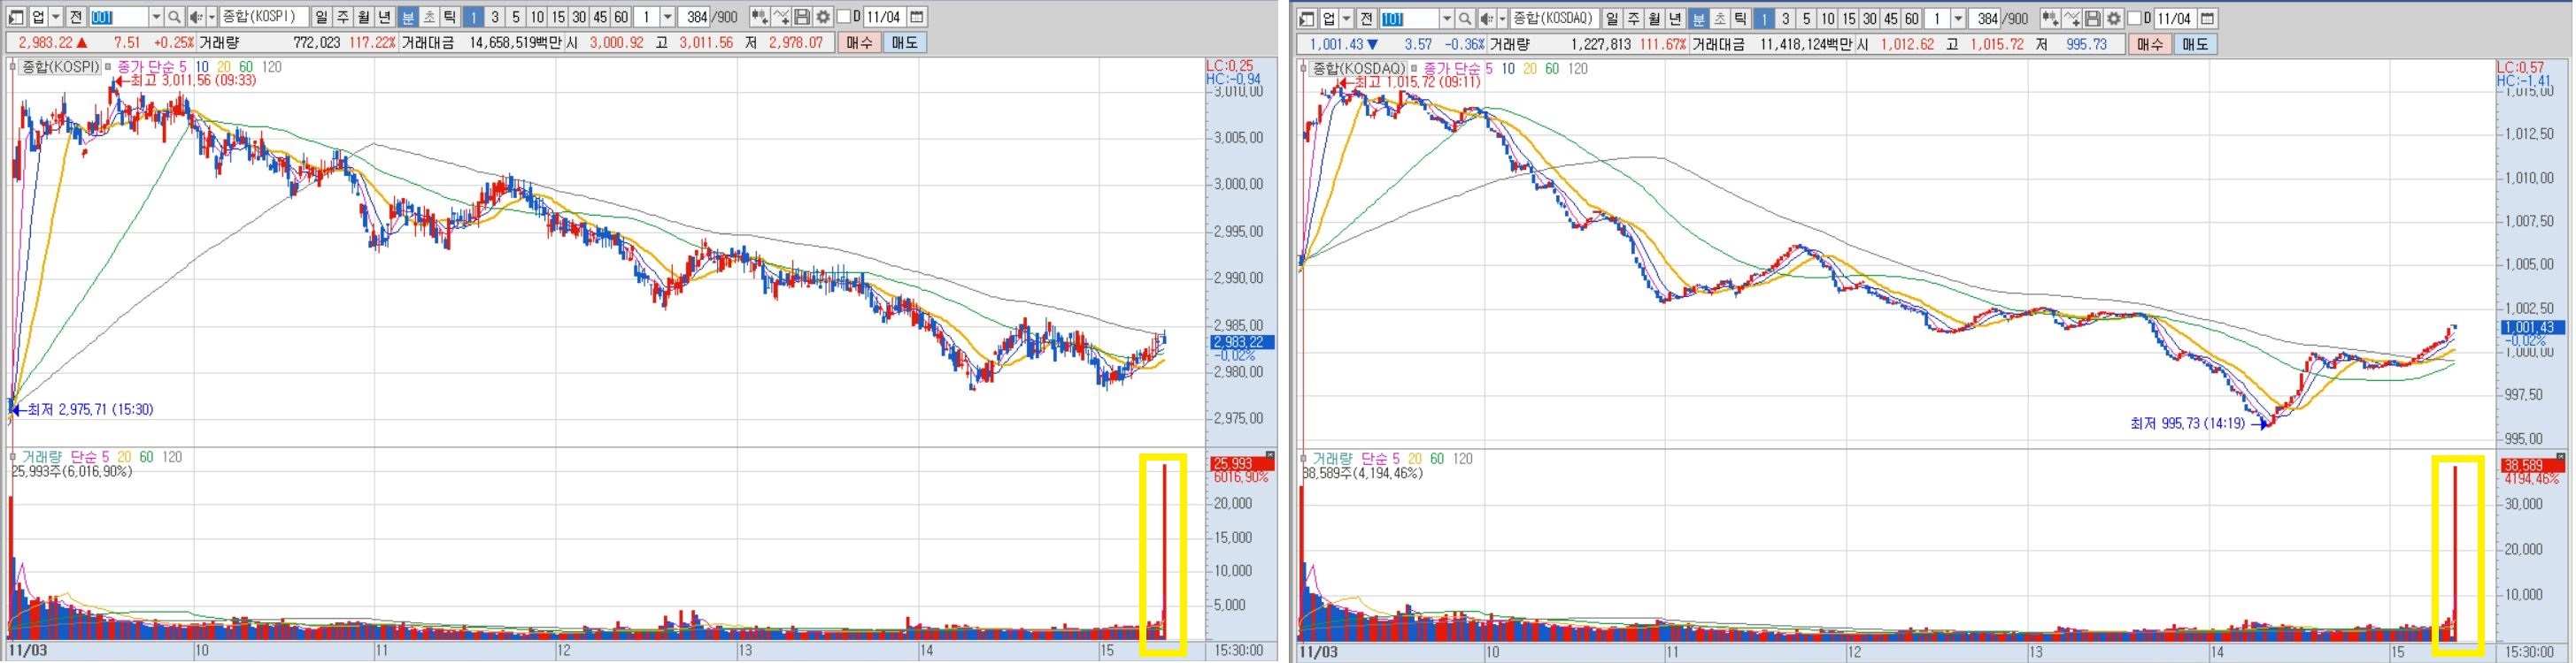Click the 종합(KOSDAQ) chart legend label

(1358, 68)
